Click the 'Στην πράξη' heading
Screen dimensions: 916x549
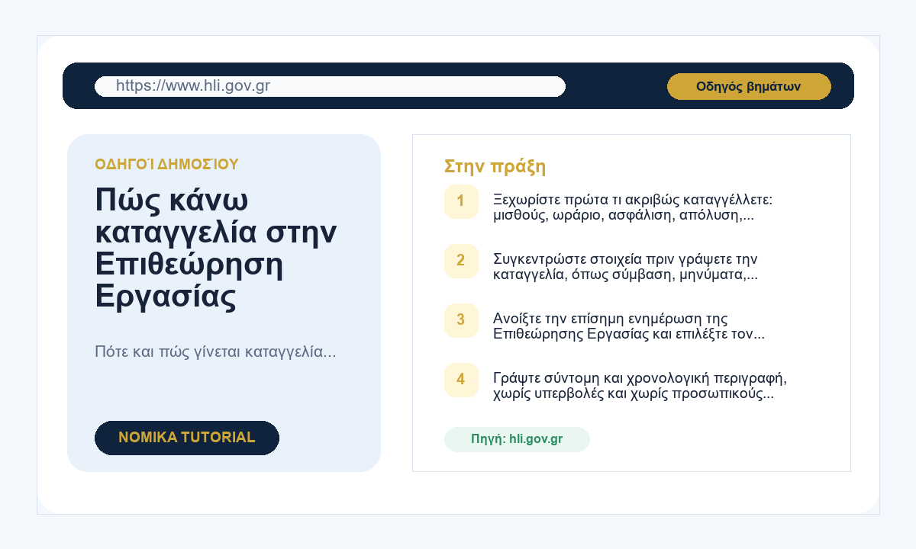495,167
